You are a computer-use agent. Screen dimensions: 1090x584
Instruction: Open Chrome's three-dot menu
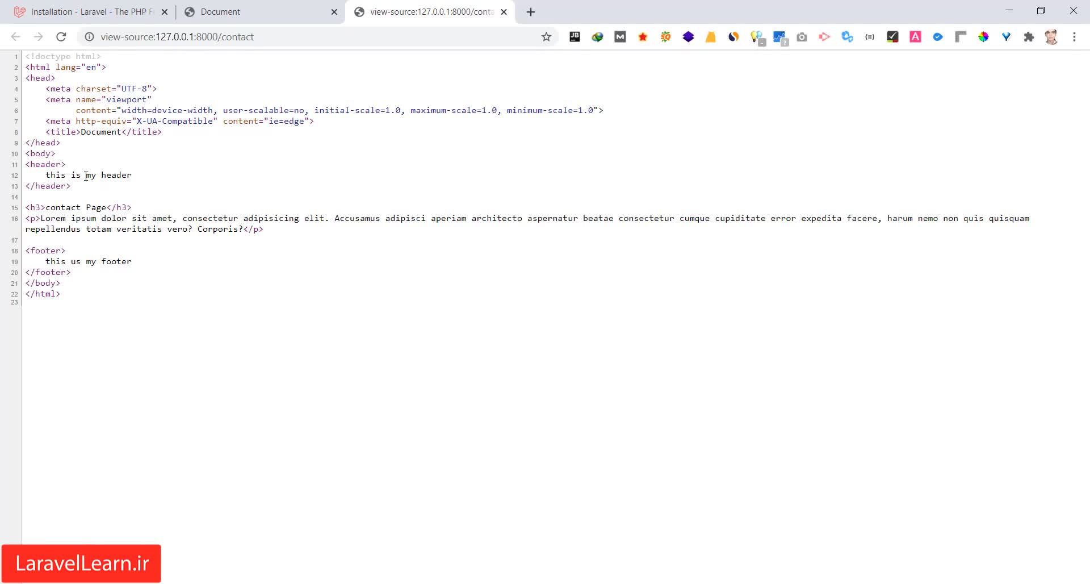[x=1074, y=37]
